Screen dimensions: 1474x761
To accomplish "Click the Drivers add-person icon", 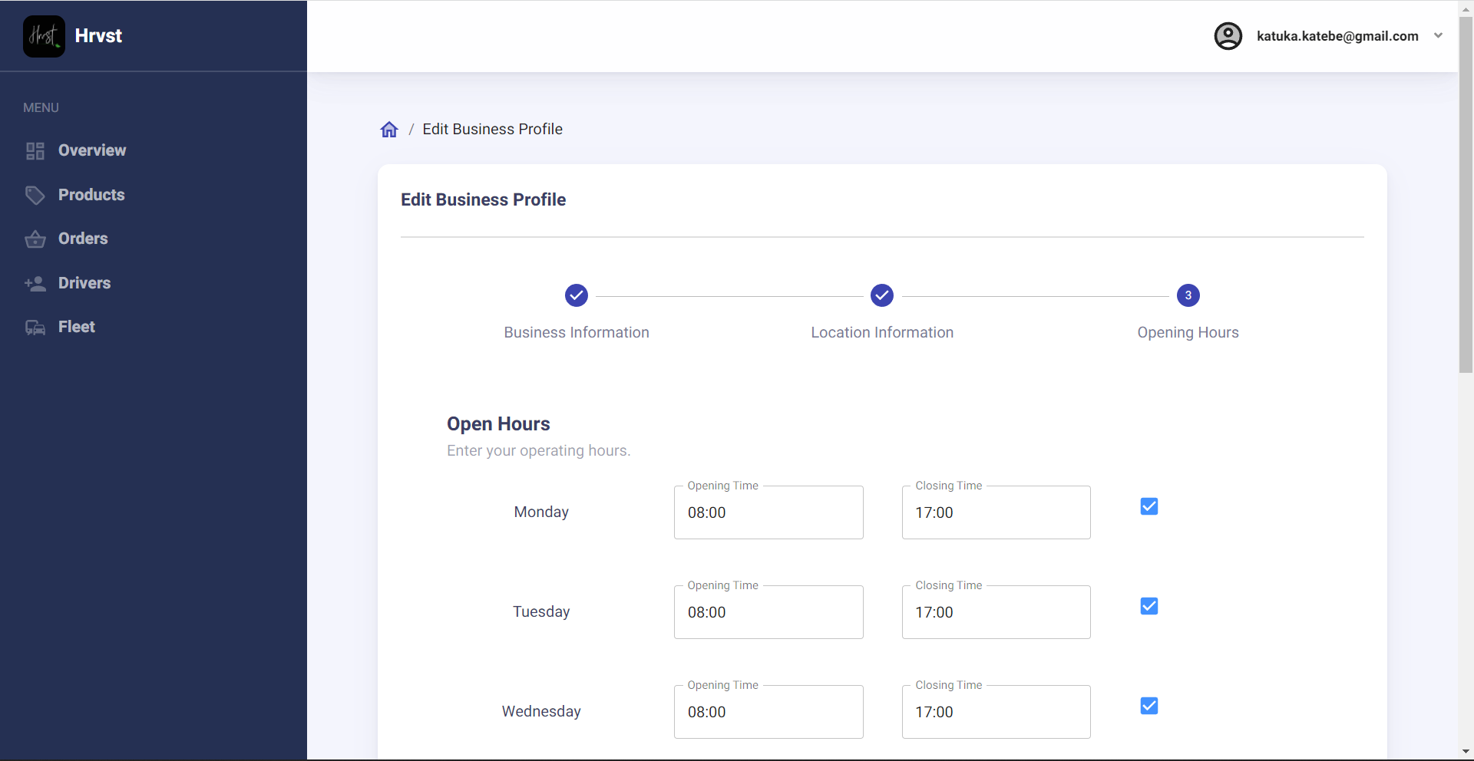I will [35, 284].
